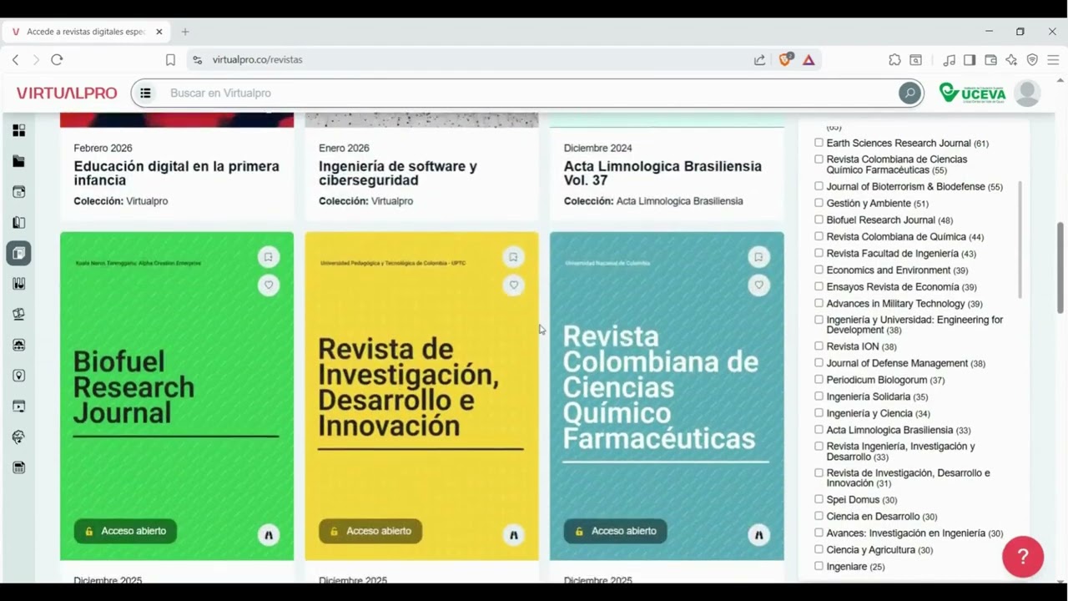Open the Brave wallet icon
The width and height of the screenshot is (1068, 601).
990,60
